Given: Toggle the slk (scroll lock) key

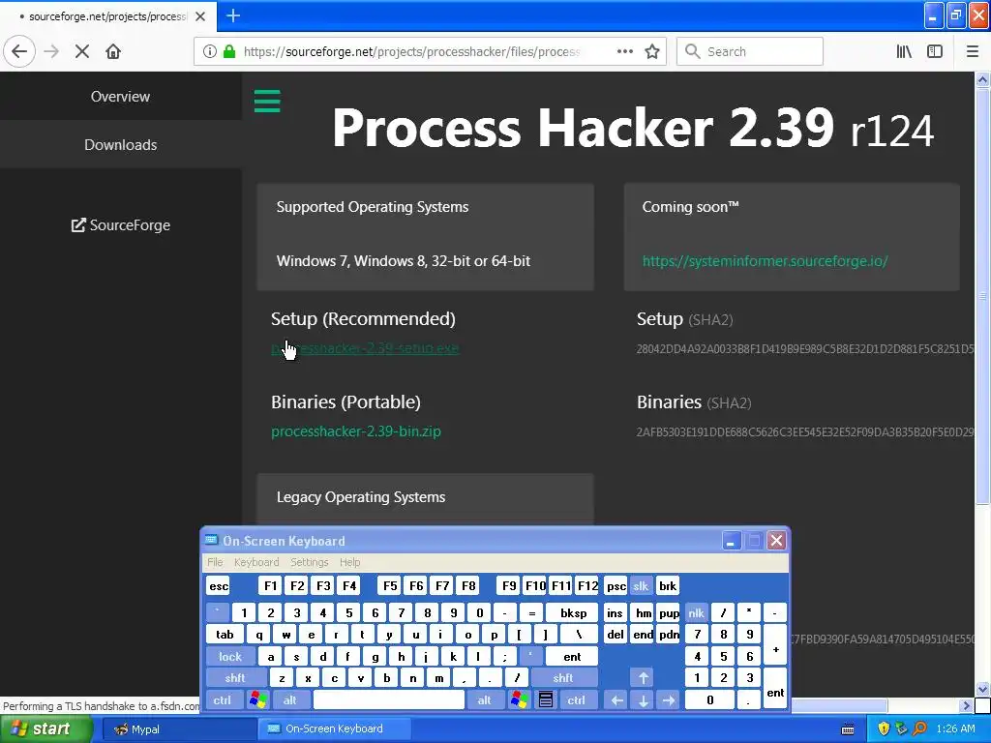Looking at the screenshot, I should point(641,585).
